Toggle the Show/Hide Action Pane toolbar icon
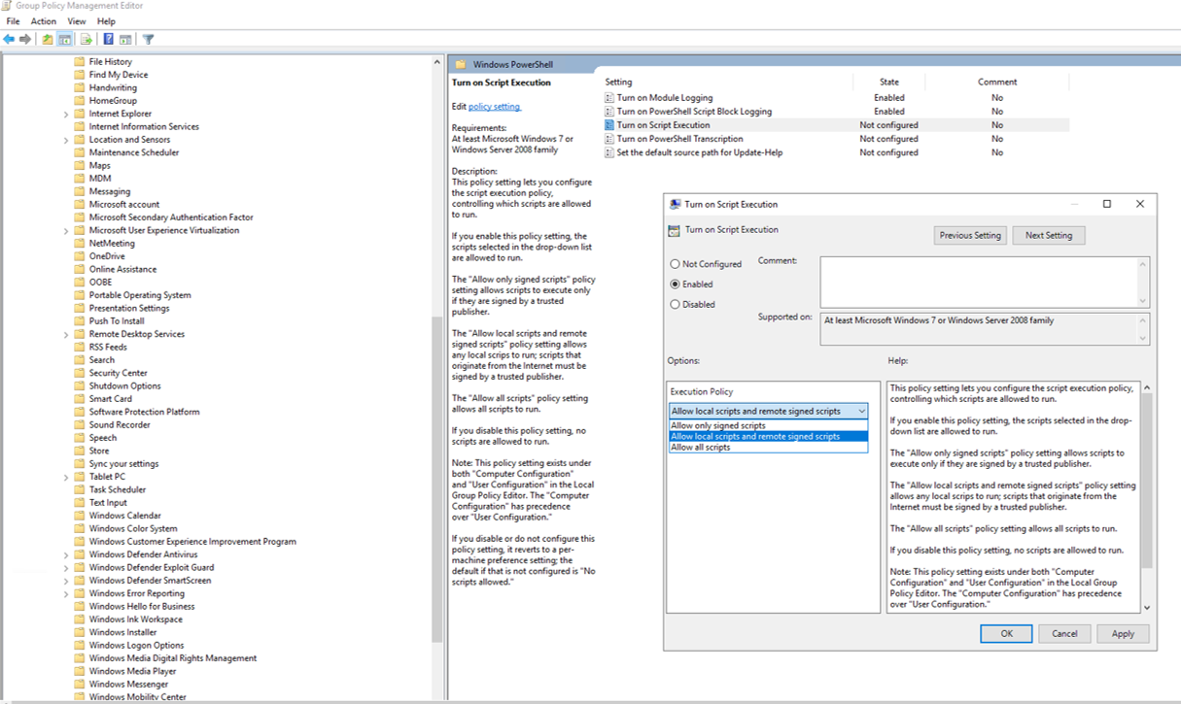 click(125, 40)
